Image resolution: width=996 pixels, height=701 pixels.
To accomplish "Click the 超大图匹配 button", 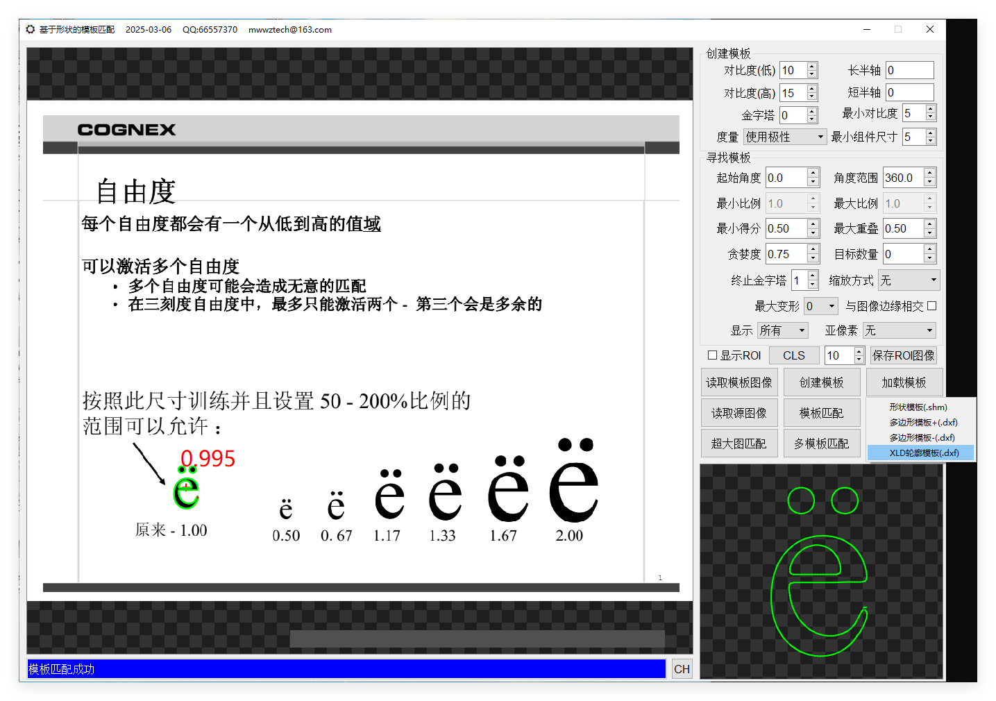I will (x=738, y=443).
